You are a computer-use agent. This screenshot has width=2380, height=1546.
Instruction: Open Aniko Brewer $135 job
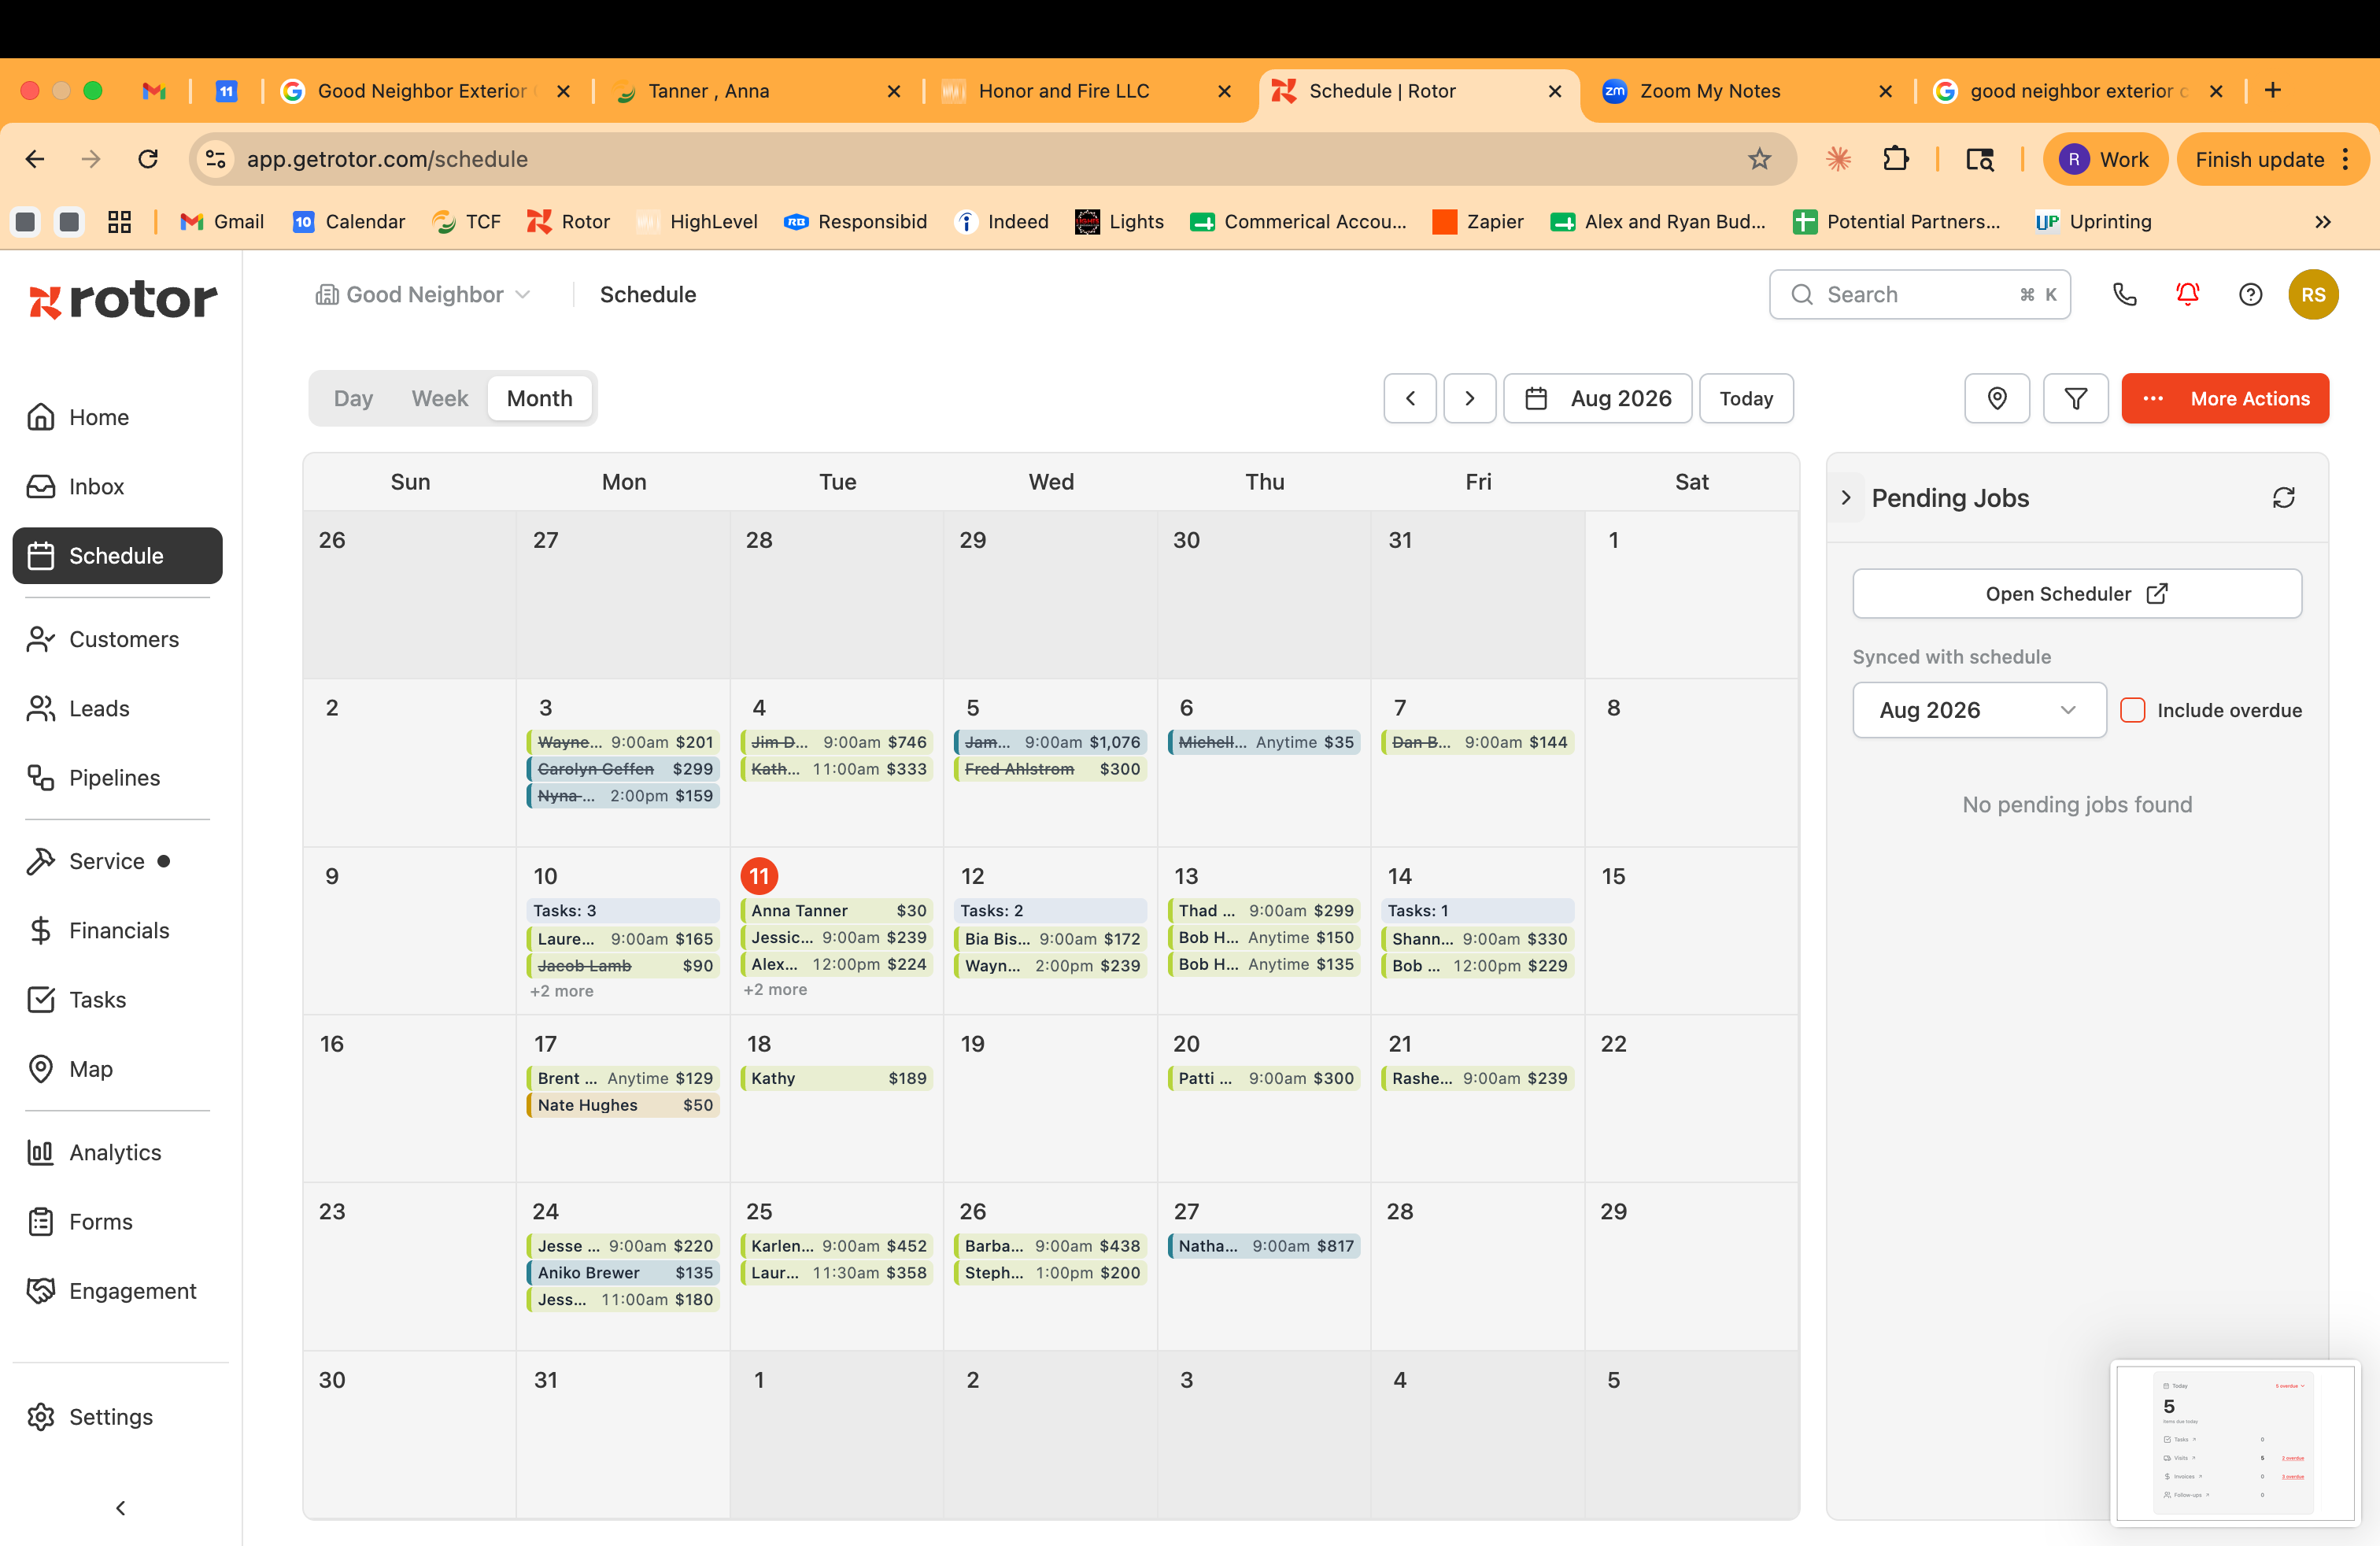(622, 1272)
